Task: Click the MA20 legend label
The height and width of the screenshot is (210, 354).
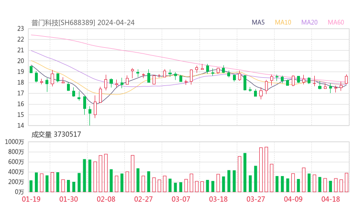Action: click(310, 22)
